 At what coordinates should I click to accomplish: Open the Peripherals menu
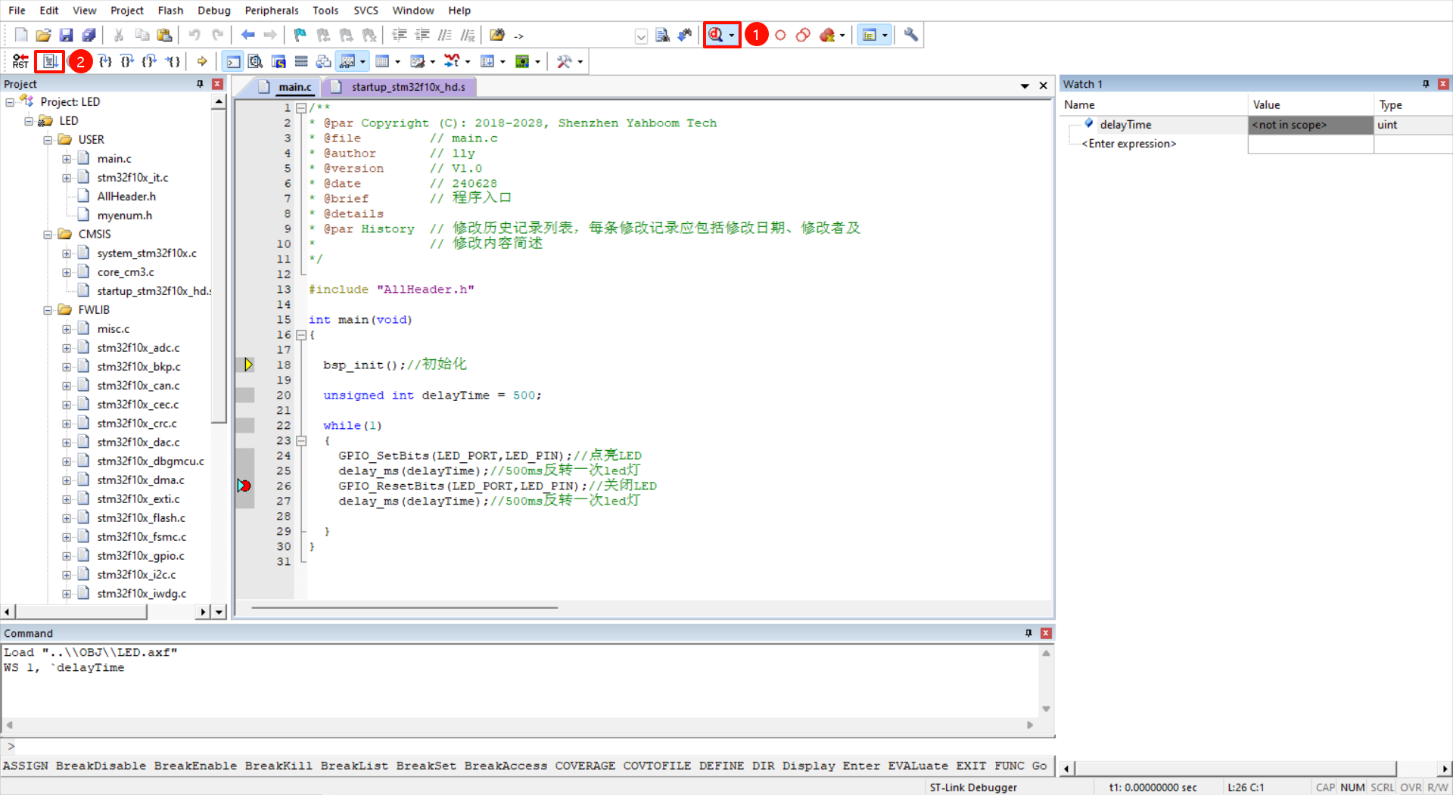[272, 11]
